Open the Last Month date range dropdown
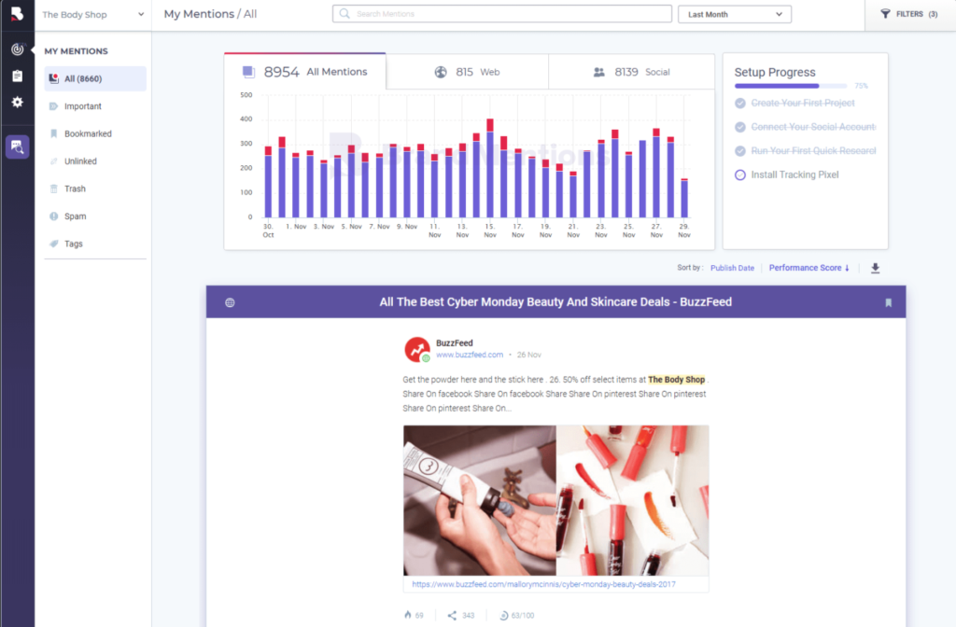This screenshot has width=956, height=627. coord(734,14)
